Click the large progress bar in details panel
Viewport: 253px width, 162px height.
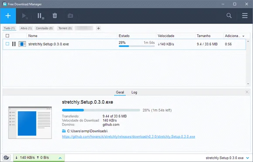click(101, 110)
